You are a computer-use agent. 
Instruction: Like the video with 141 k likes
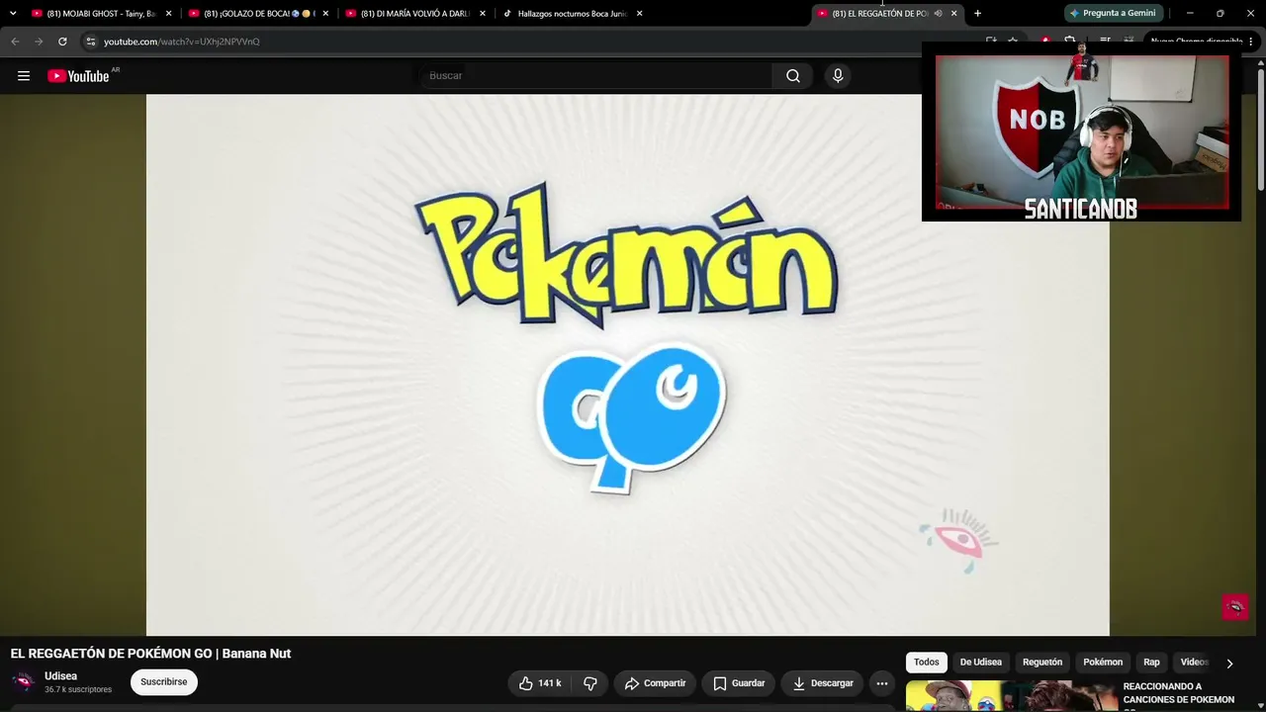tap(540, 683)
